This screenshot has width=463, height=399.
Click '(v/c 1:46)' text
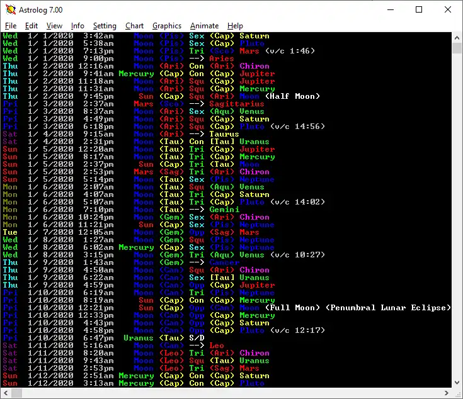coord(290,51)
